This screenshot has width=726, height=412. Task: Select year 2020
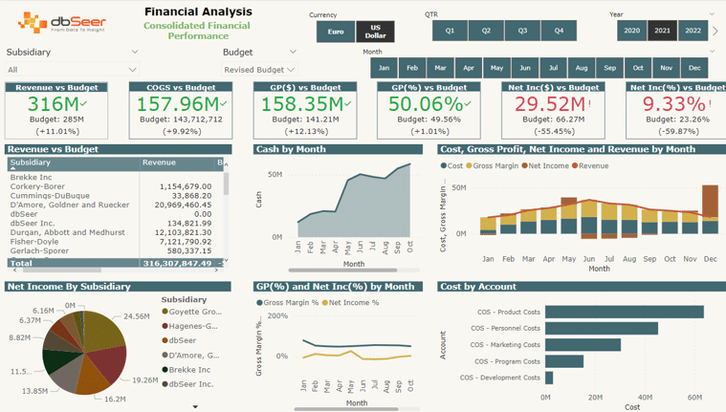click(x=631, y=31)
